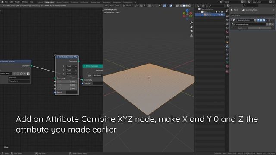Viewport: 276px width, 155px height.
Task: Disable Plane in renders camera icon
Action: coord(222,15)
